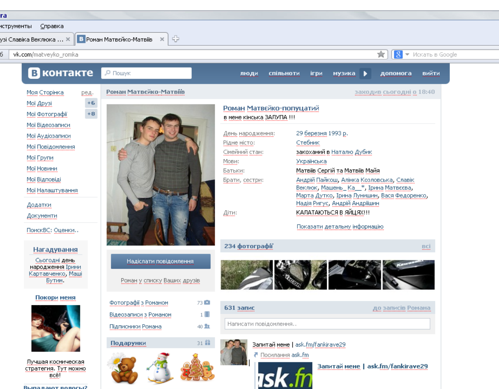Click the gift icon next to 31

tap(207, 343)
